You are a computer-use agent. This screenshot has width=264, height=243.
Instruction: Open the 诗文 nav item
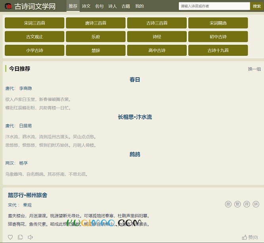[86, 6]
